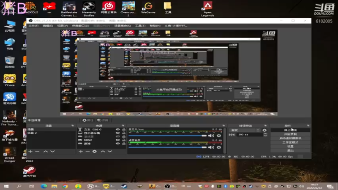Toggle the lock on 显示器采集 source

124,133
